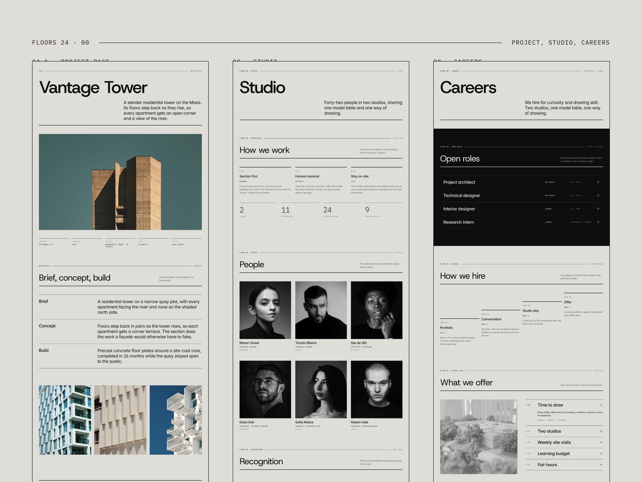Expand the Weekly site visits plus icon
The height and width of the screenshot is (482, 642).
click(601, 442)
